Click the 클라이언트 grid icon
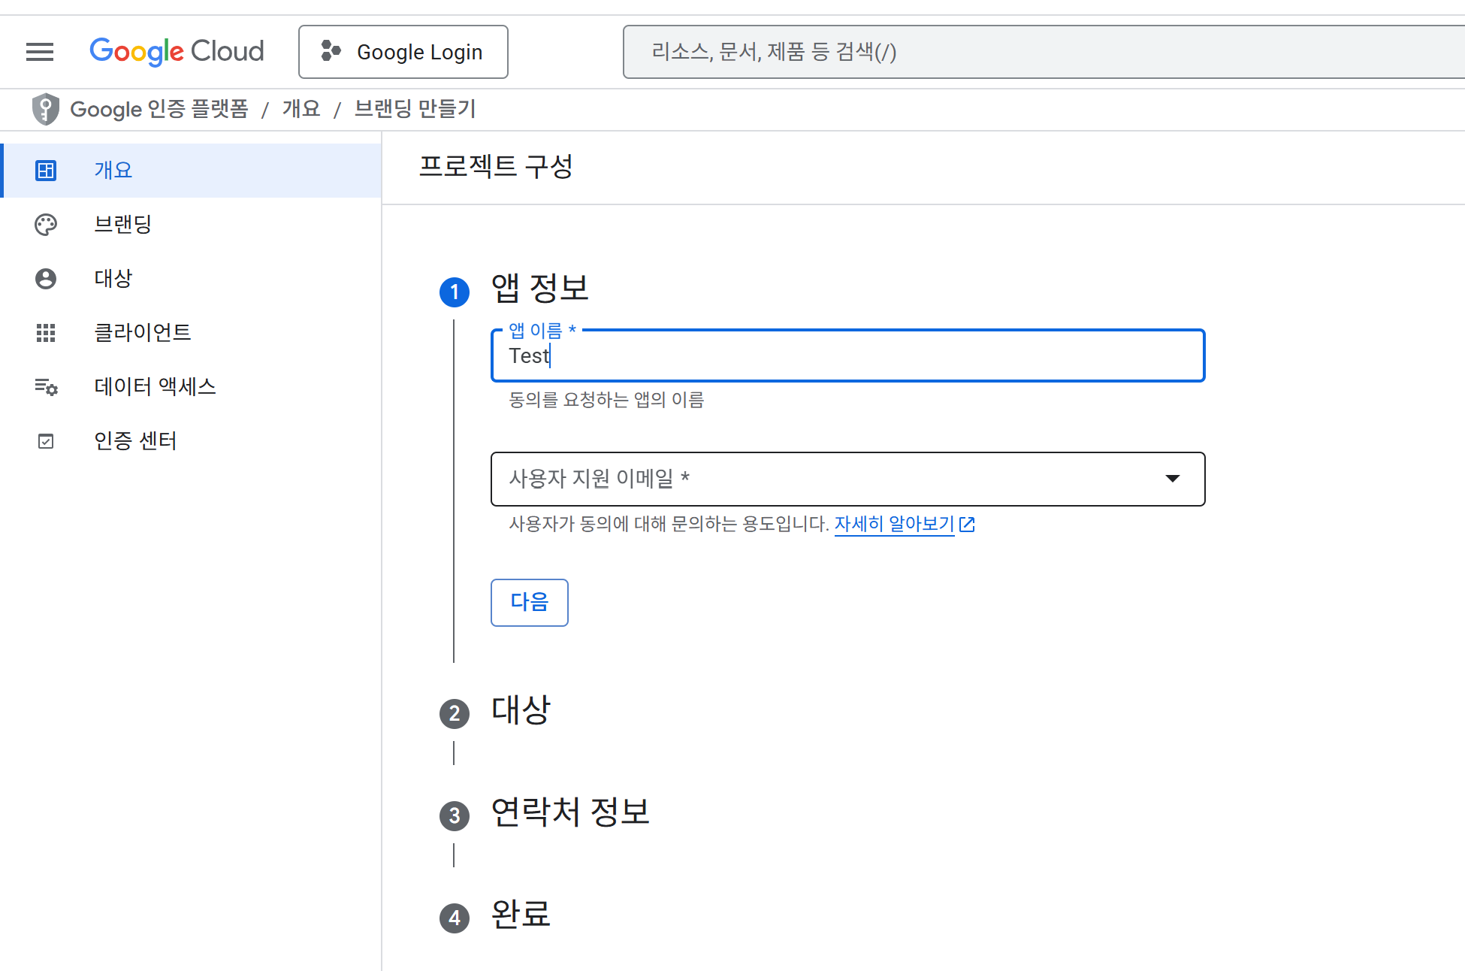The height and width of the screenshot is (971, 1465). point(46,333)
